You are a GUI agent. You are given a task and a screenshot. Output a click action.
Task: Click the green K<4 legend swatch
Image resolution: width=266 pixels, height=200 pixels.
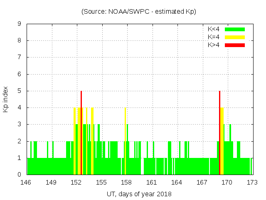(x=235, y=29)
